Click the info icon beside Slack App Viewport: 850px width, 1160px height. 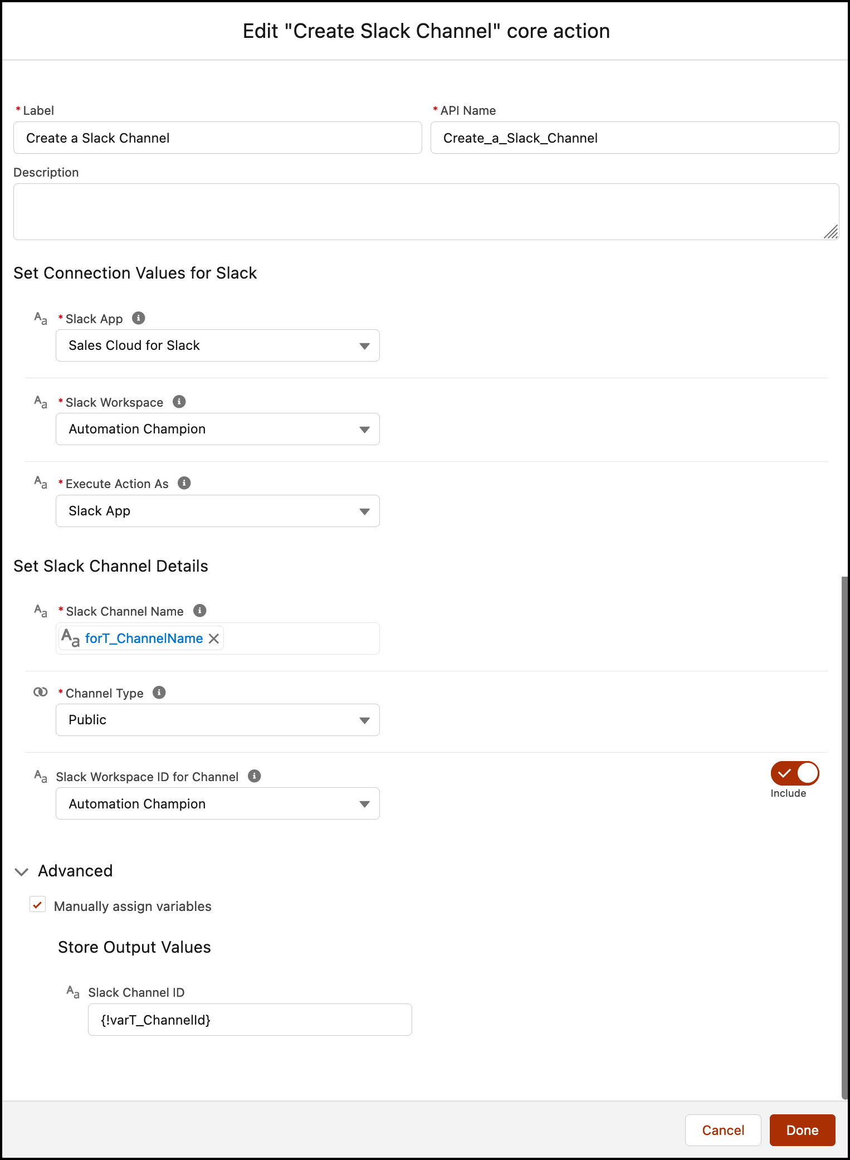[x=139, y=318]
